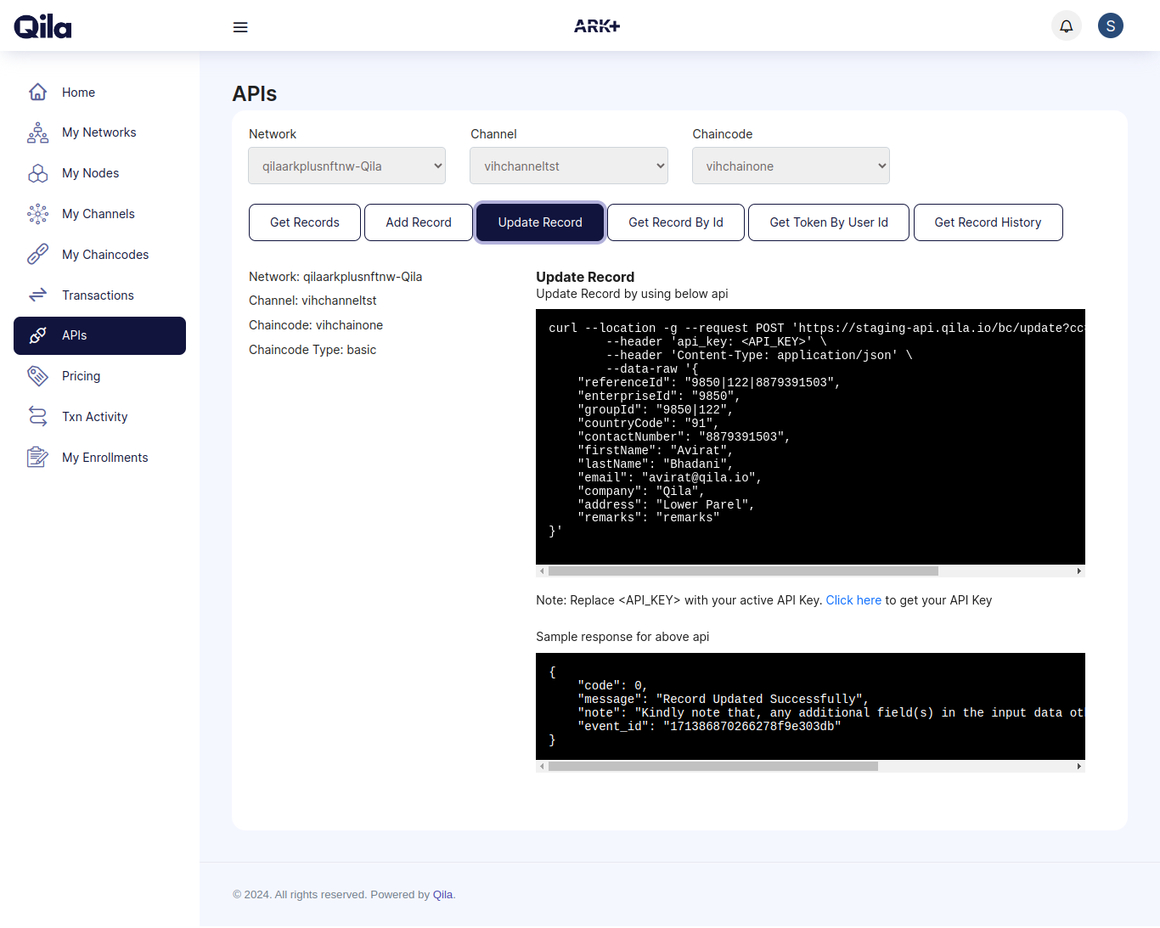Click right arrow of response scrollbar
The height and width of the screenshot is (928, 1160).
point(1079,767)
